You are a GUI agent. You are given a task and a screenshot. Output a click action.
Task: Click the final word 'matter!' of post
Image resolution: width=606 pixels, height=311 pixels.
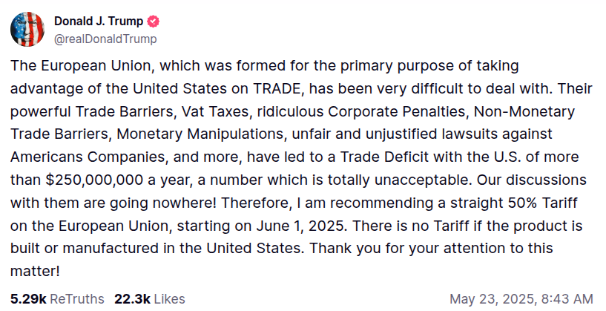[35, 271]
